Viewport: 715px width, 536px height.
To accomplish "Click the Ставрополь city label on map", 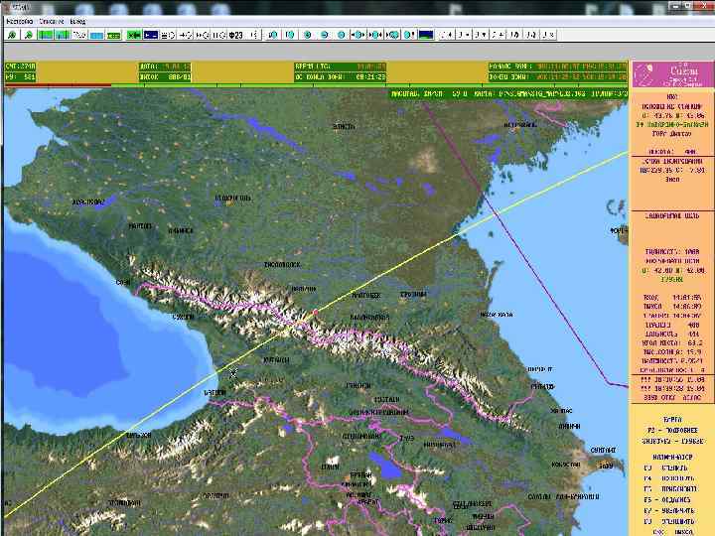I will click(x=232, y=199).
